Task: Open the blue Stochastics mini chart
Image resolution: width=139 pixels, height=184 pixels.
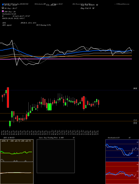Action: coord(121,151)
